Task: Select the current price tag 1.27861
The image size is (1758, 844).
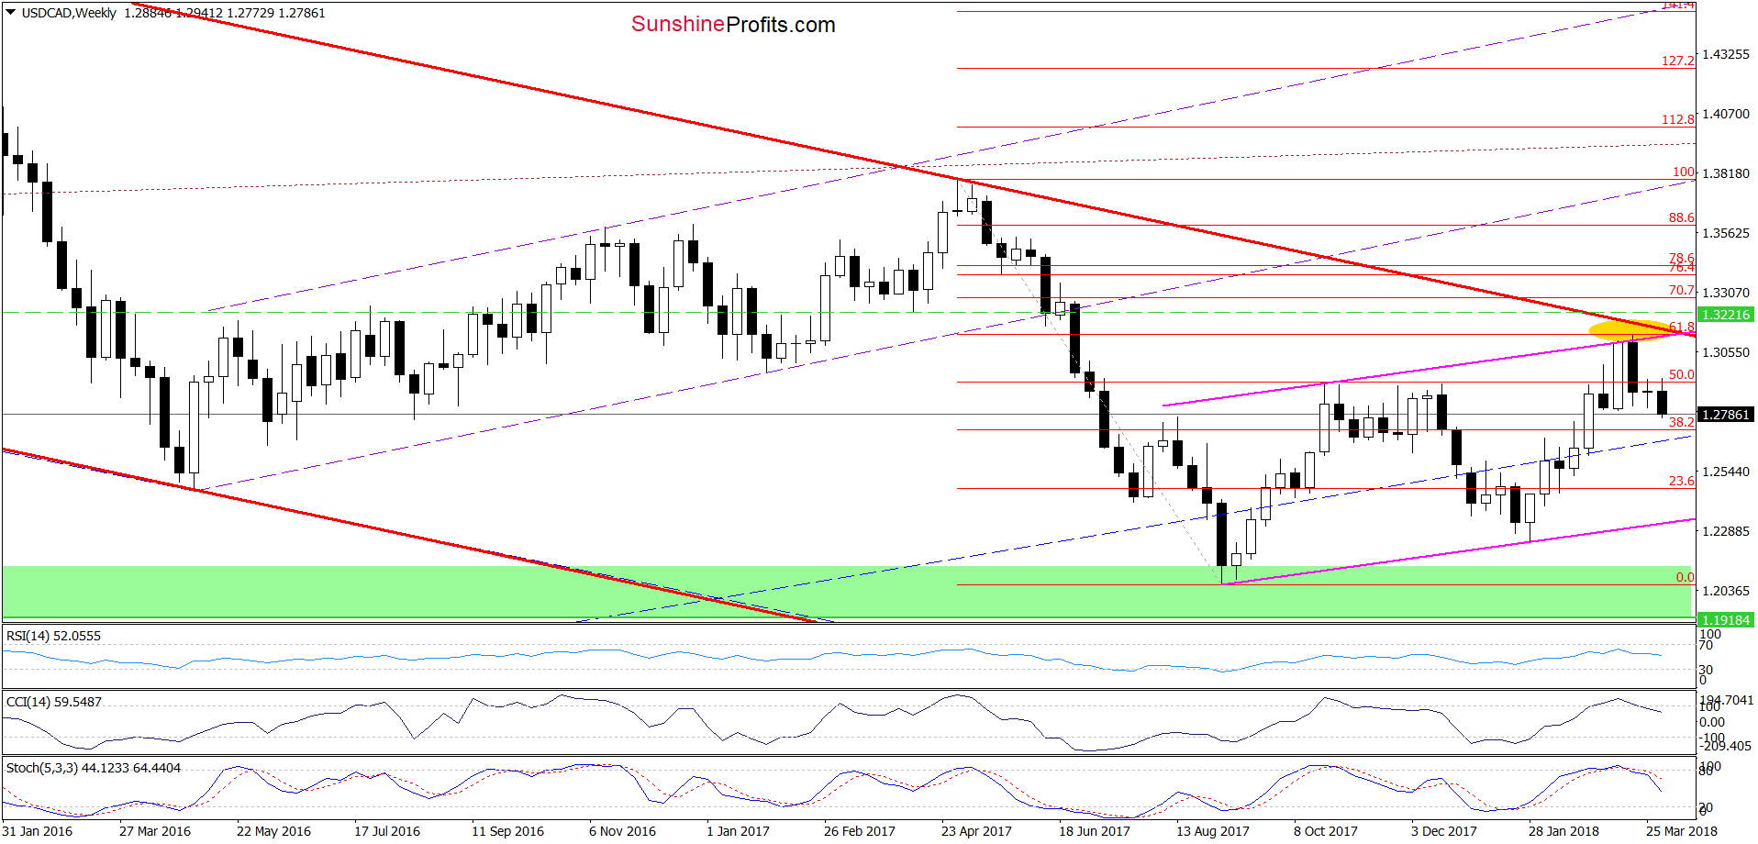Action: [1726, 415]
